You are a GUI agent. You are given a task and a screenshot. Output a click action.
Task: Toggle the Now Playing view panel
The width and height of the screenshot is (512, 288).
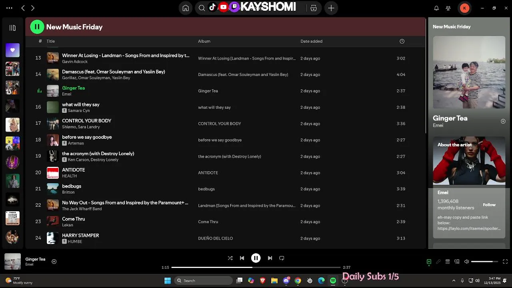429,262
